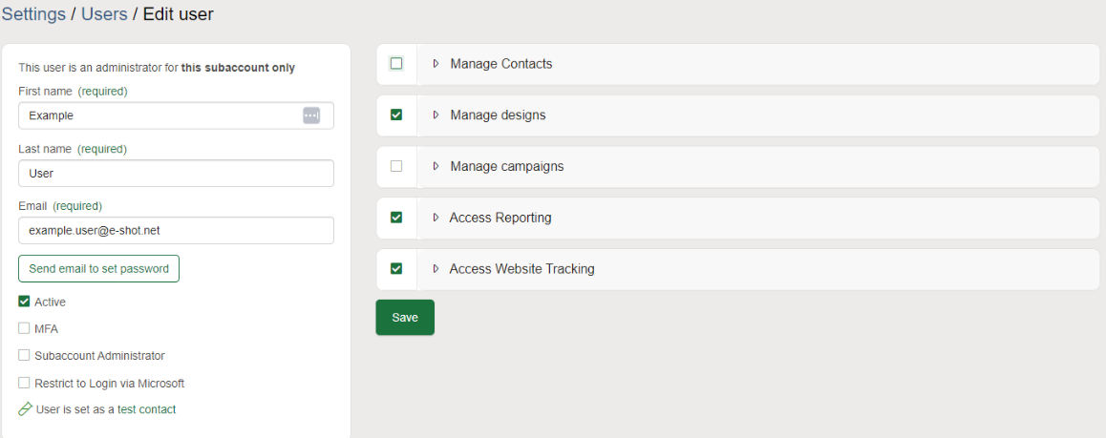Enable the MFA checkbox
Viewport: 1106px width, 438px height.
(x=25, y=328)
